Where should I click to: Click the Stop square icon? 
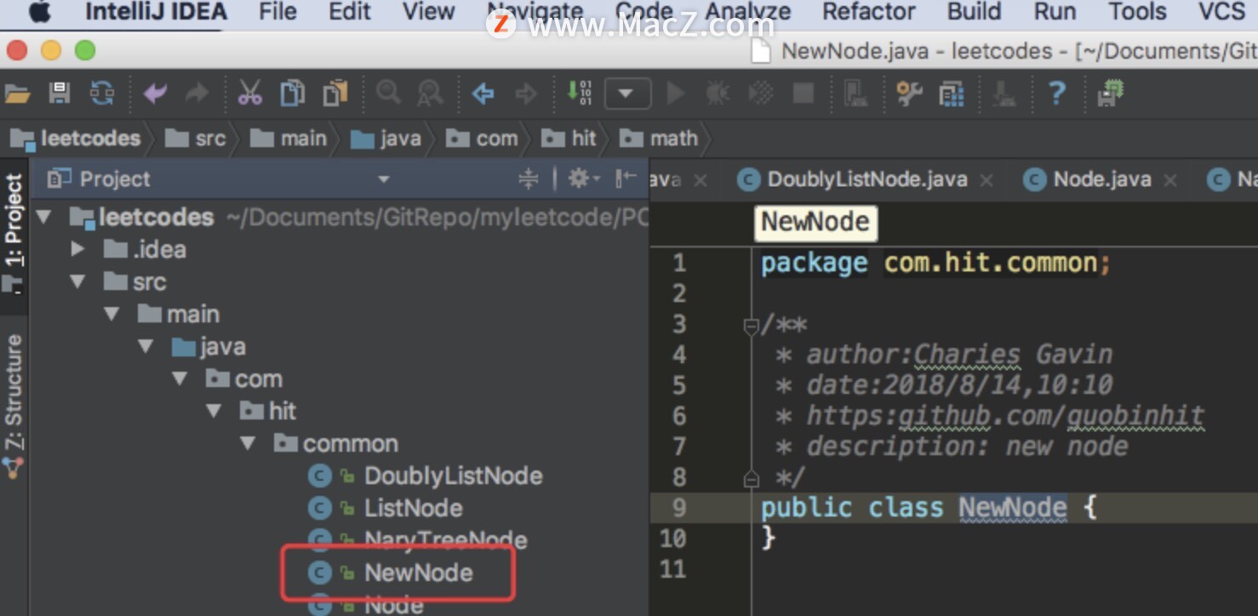click(x=803, y=93)
